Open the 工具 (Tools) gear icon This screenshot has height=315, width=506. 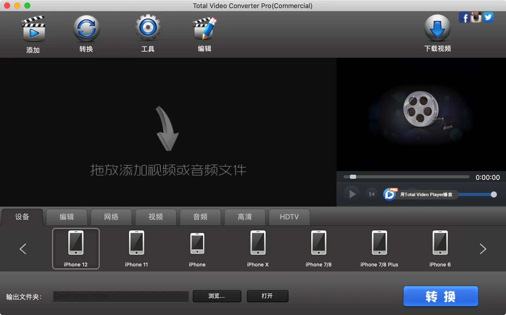(148, 28)
